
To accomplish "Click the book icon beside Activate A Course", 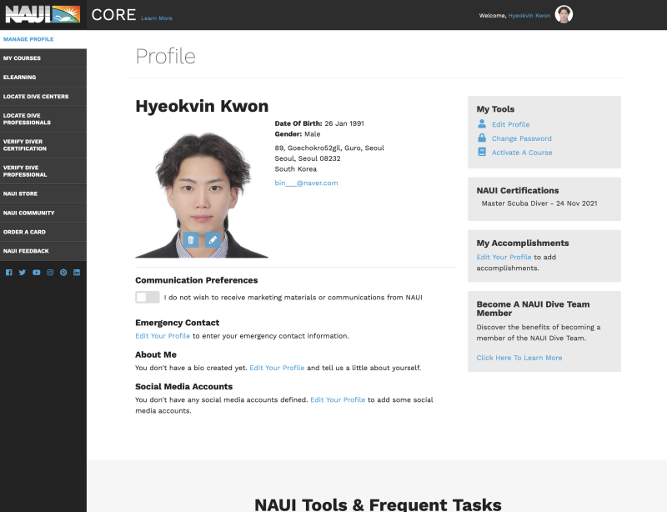I will click(482, 152).
